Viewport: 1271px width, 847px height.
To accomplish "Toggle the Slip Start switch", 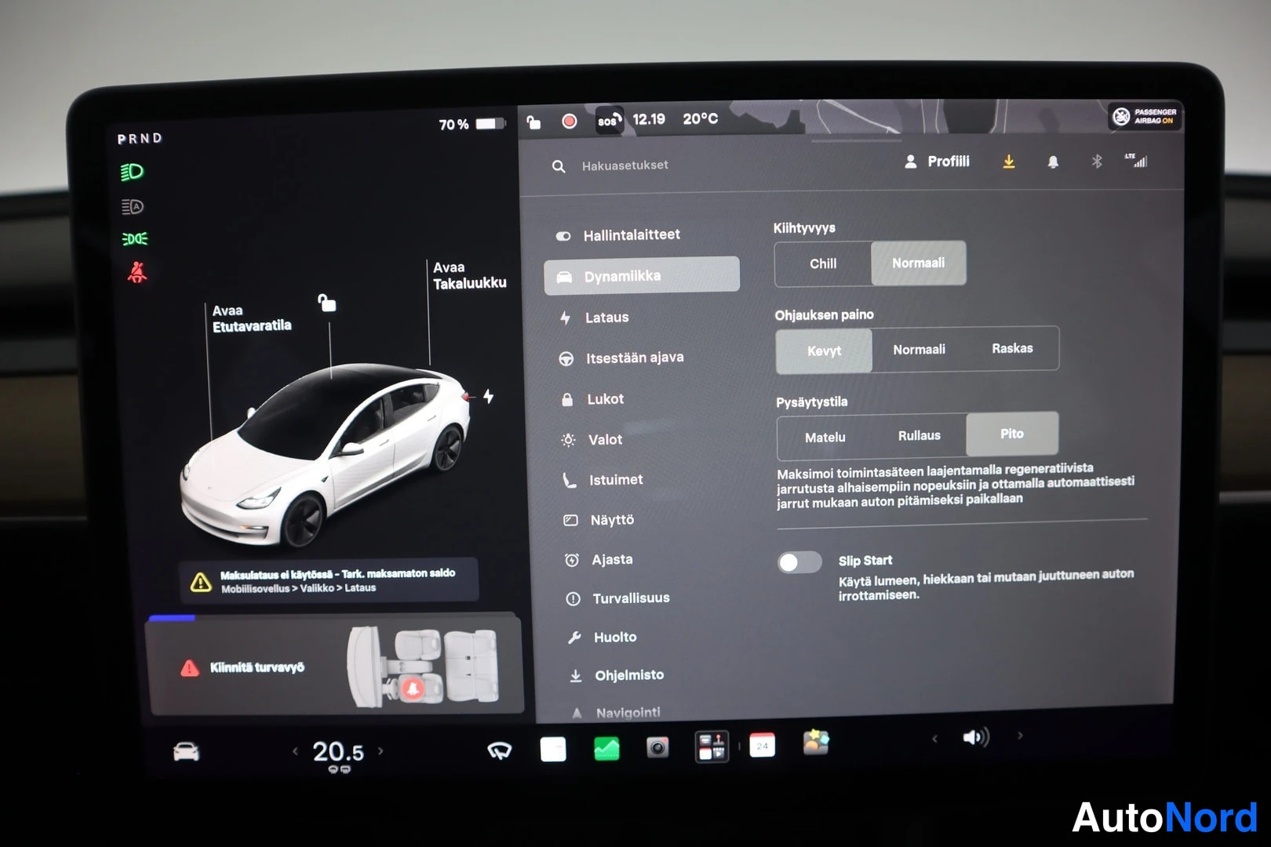I will (x=799, y=562).
